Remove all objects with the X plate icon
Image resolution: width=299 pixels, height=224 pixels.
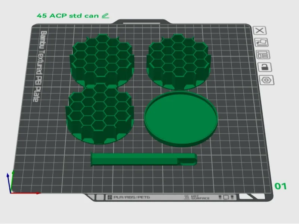pyautogui.click(x=259, y=31)
